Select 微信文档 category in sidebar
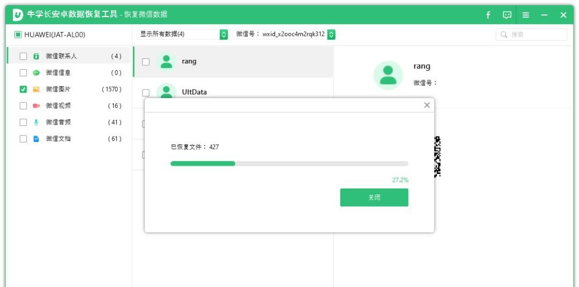 coord(69,139)
